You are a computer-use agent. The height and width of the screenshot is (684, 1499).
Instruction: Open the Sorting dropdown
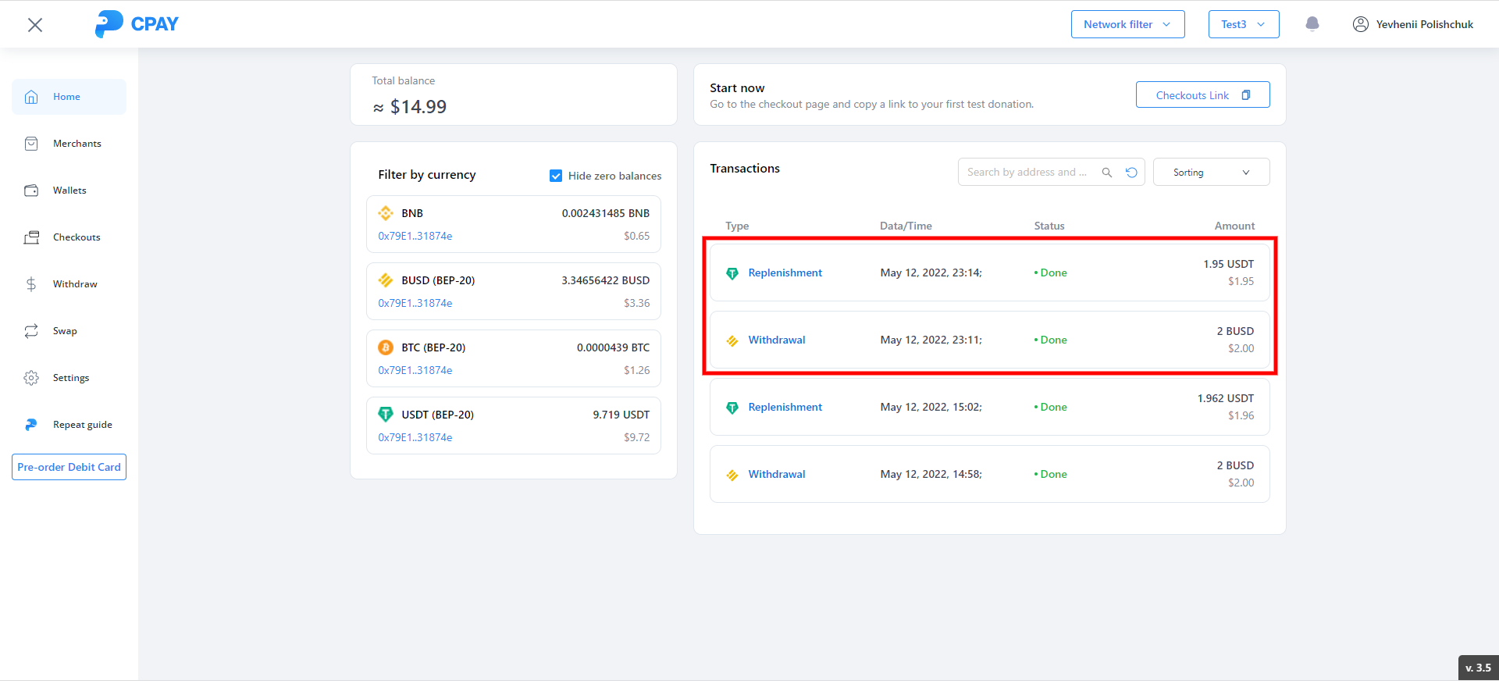click(x=1211, y=173)
